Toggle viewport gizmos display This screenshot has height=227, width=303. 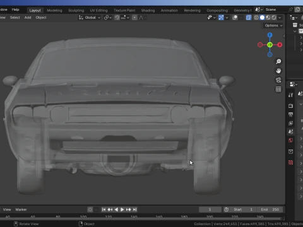coord(221,18)
